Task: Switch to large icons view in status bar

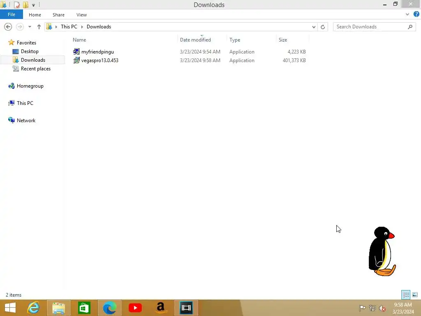Action: (x=415, y=295)
